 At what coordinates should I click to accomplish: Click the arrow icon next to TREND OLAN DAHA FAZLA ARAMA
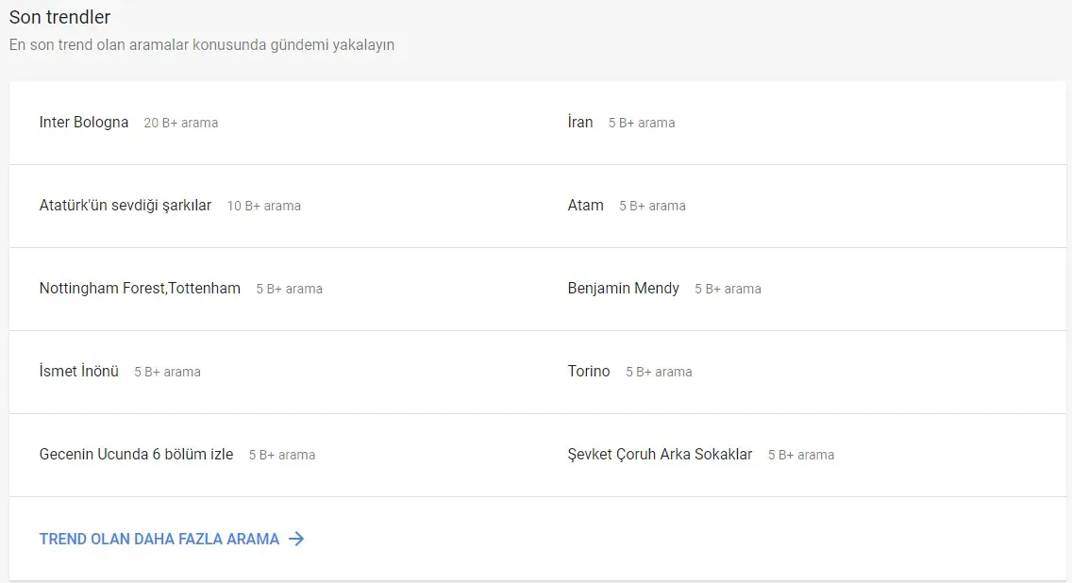point(296,538)
